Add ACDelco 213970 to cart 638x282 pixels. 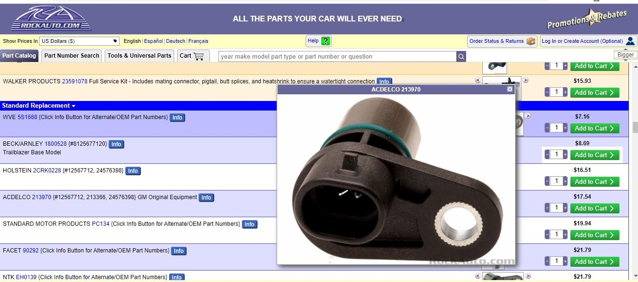[595, 208]
